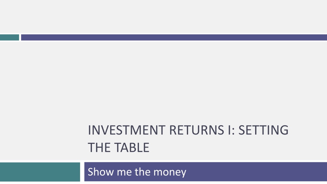Click the word 'the' in the subtitle

(x=142, y=172)
